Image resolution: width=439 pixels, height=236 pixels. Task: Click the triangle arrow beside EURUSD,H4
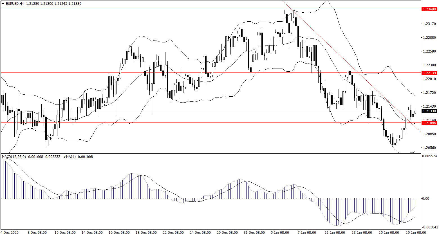(3, 4)
